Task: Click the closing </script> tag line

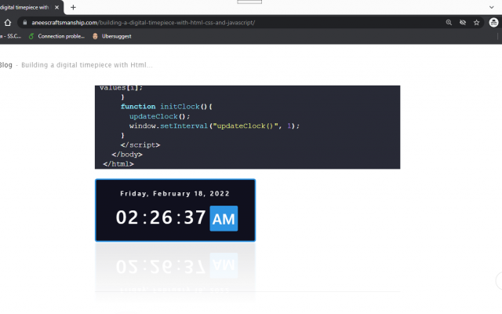Action: point(140,145)
